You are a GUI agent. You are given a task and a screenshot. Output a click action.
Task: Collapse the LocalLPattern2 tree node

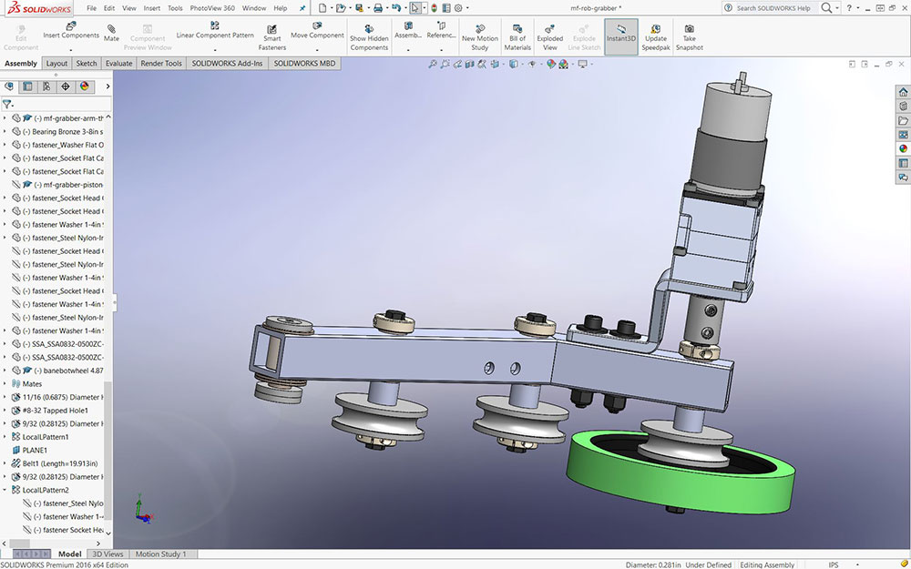pos(5,490)
